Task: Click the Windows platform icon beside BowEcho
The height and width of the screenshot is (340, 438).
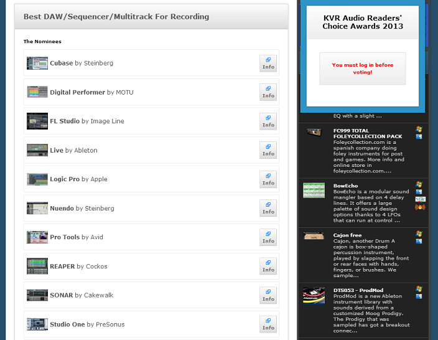Action: [x=419, y=184]
